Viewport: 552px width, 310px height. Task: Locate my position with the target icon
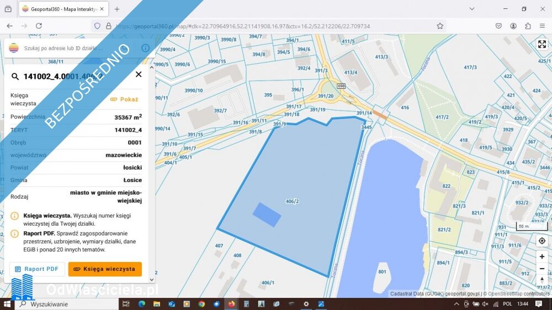pyautogui.click(x=542, y=241)
